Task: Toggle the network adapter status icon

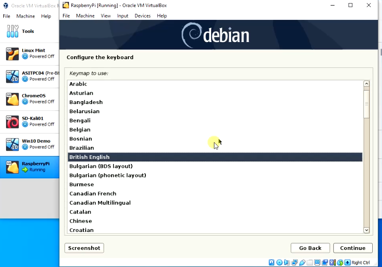Action: pyautogui.click(x=294, y=262)
